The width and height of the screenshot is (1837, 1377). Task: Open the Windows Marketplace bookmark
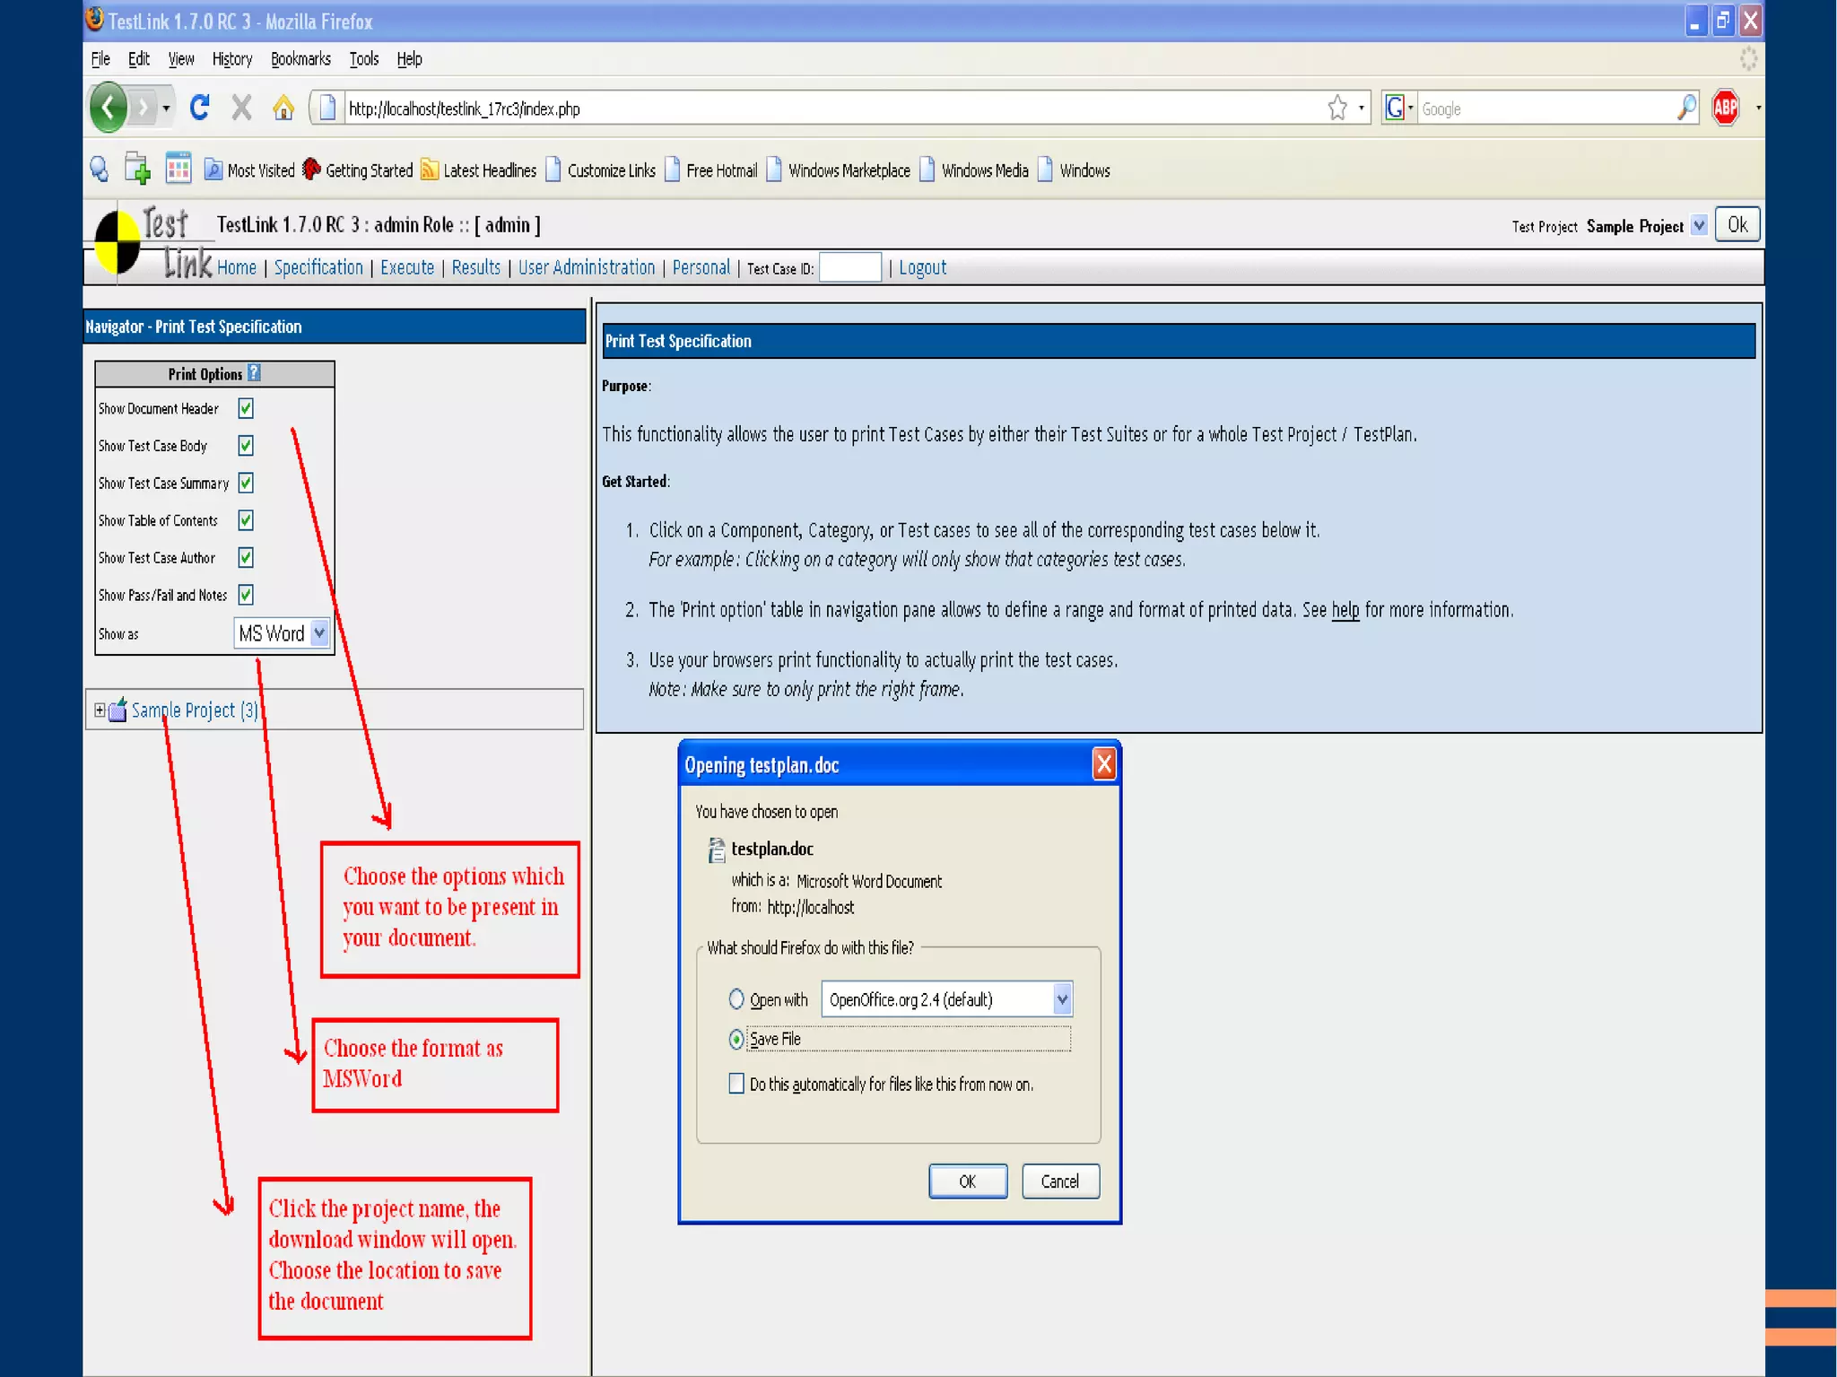click(x=839, y=170)
